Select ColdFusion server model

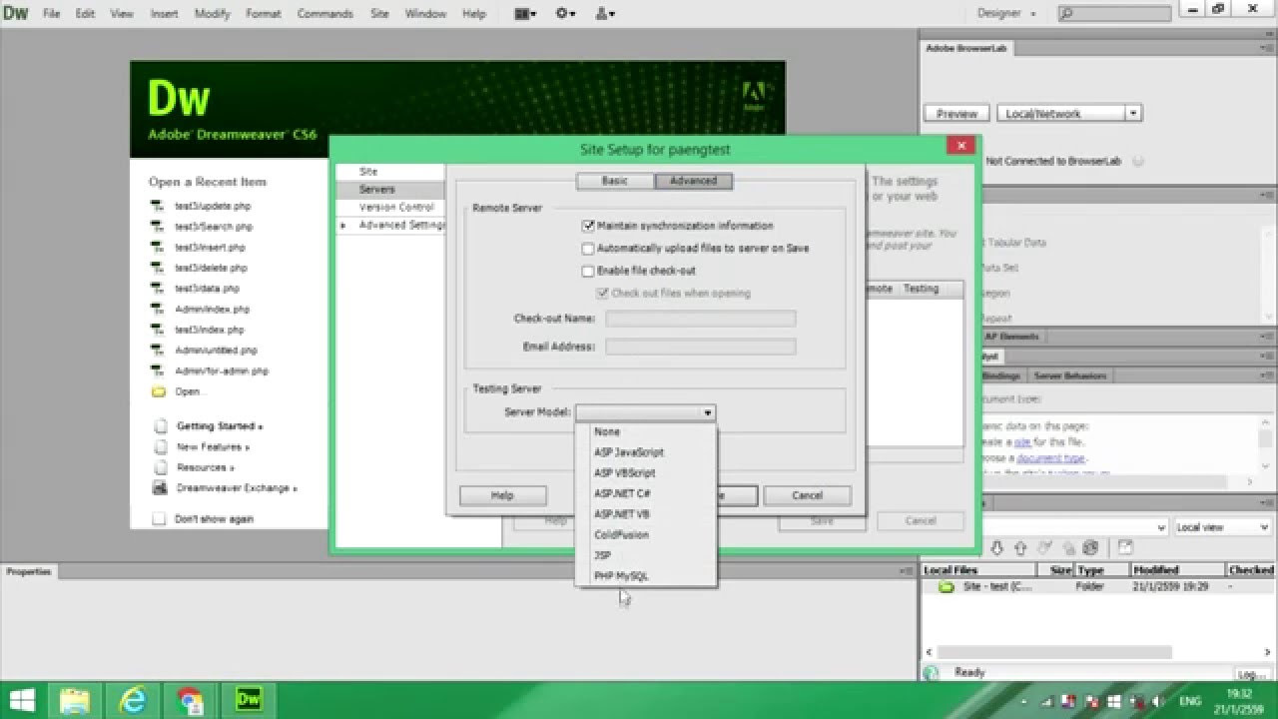click(621, 535)
